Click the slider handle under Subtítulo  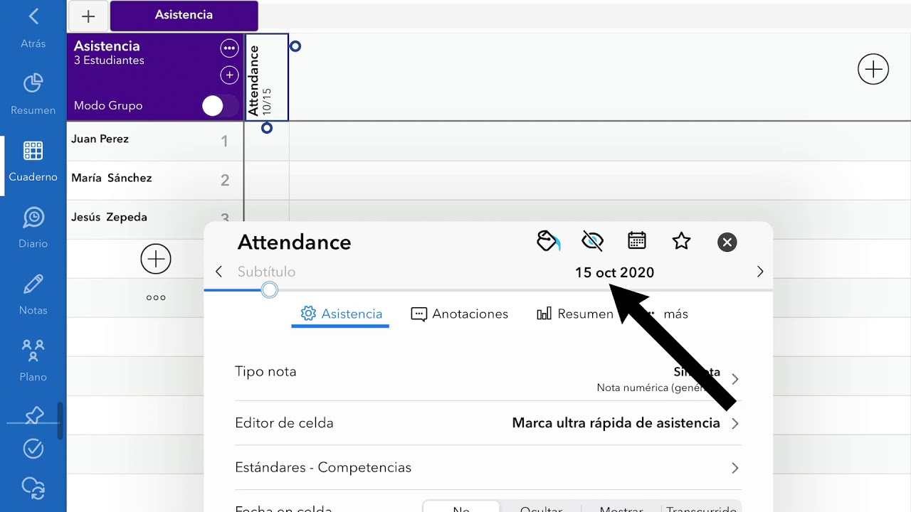click(x=269, y=289)
